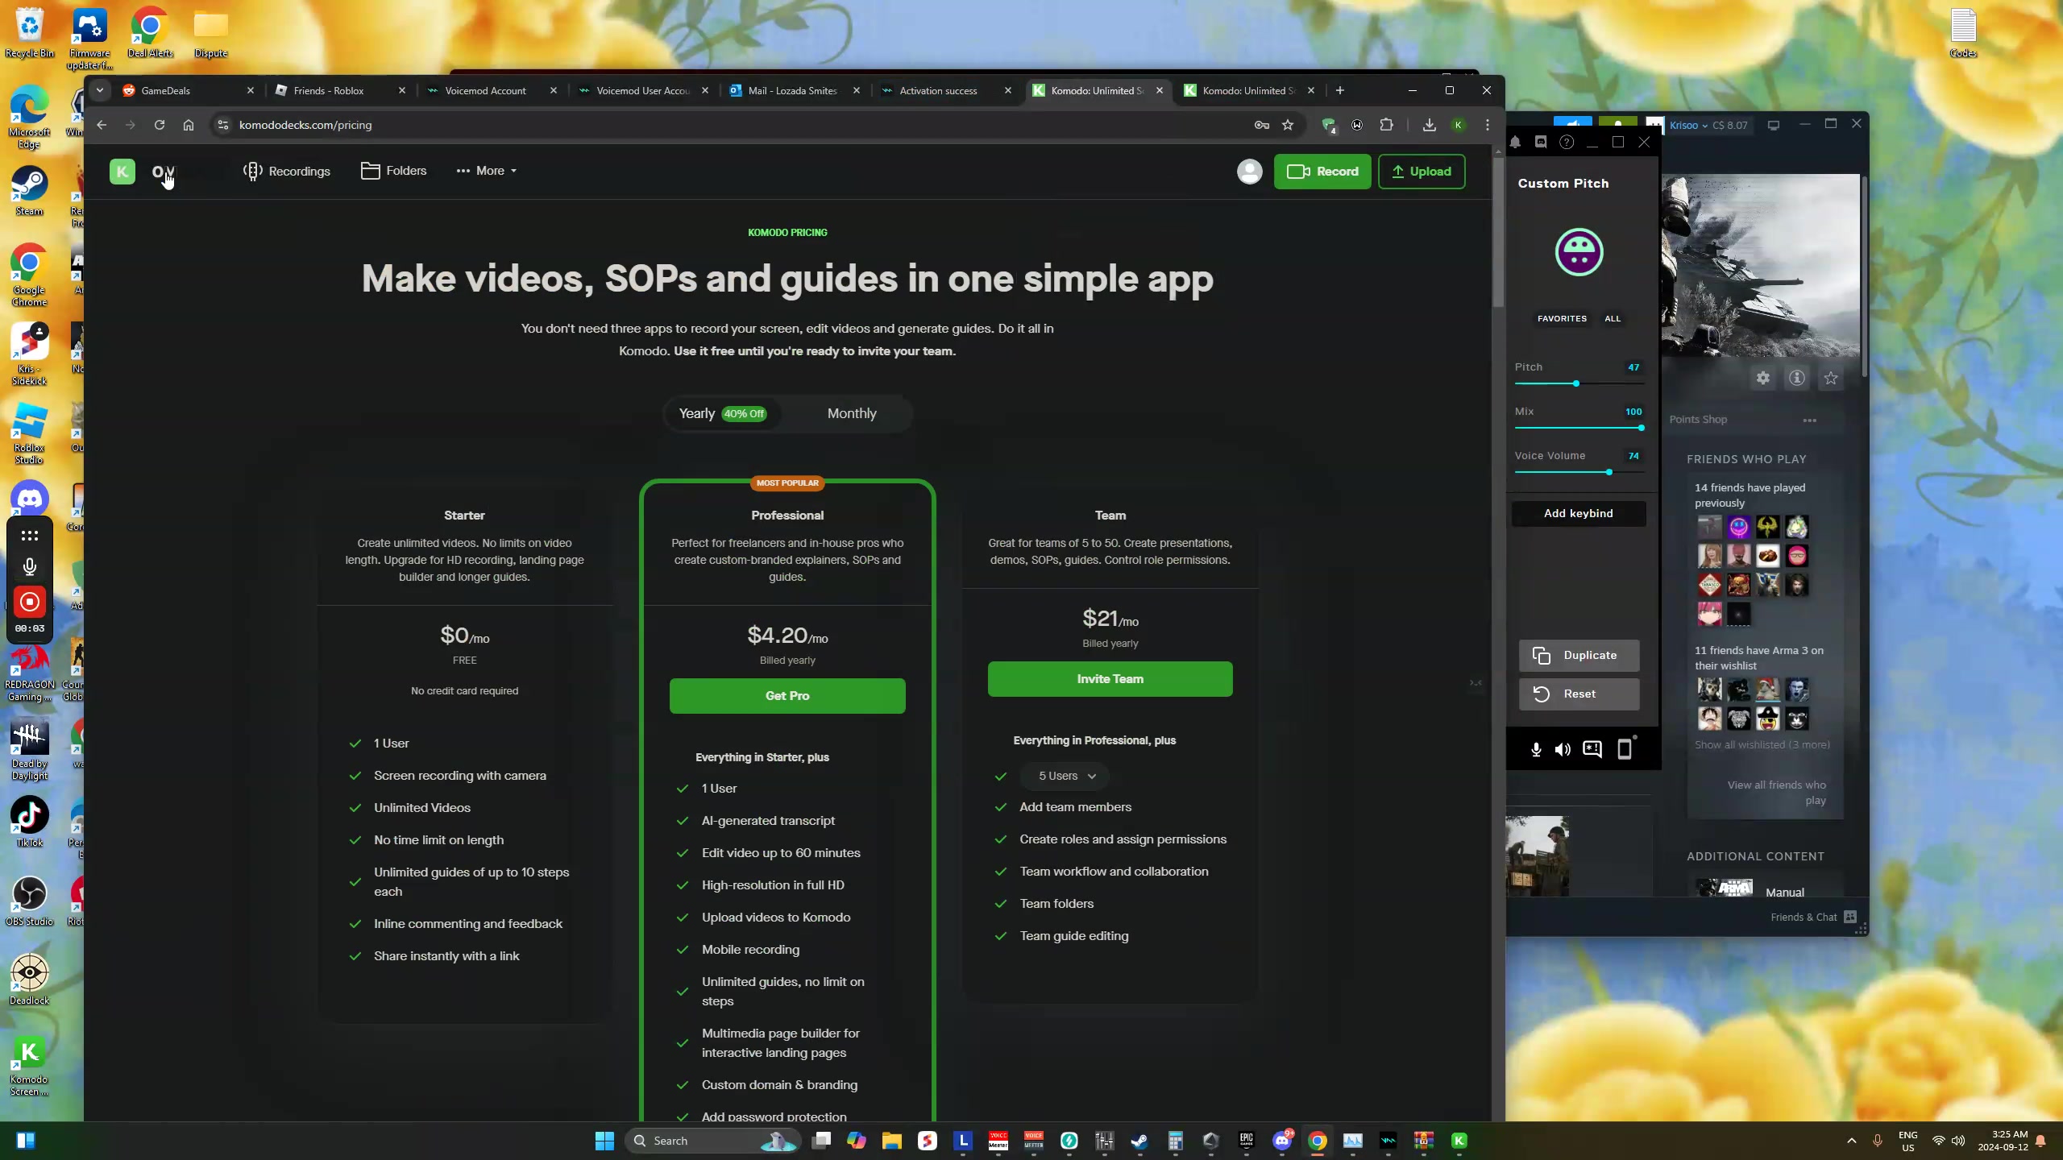Switch to the GameDeals tab
Viewport: 2063px width, 1160px height.
[x=188, y=91]
